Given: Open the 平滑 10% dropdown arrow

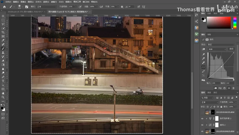Looking at the screenshot, I should tap(118, 7).
